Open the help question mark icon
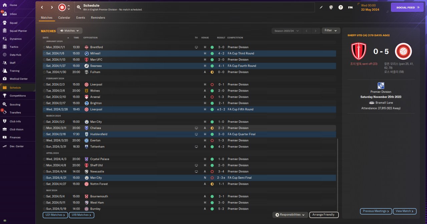The height and width of the screenshot is (224, 427). pyautogui.click(x=341, y=7)
